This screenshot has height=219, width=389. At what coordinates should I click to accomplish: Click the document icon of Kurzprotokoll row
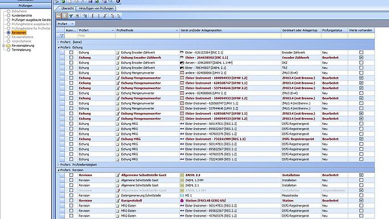point(118,200)
